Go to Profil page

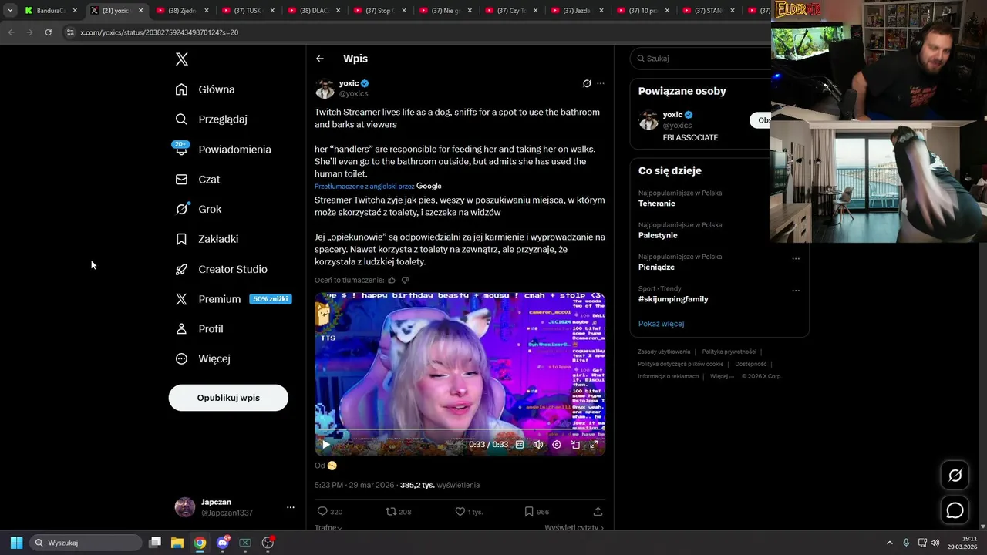pos(199,329)
